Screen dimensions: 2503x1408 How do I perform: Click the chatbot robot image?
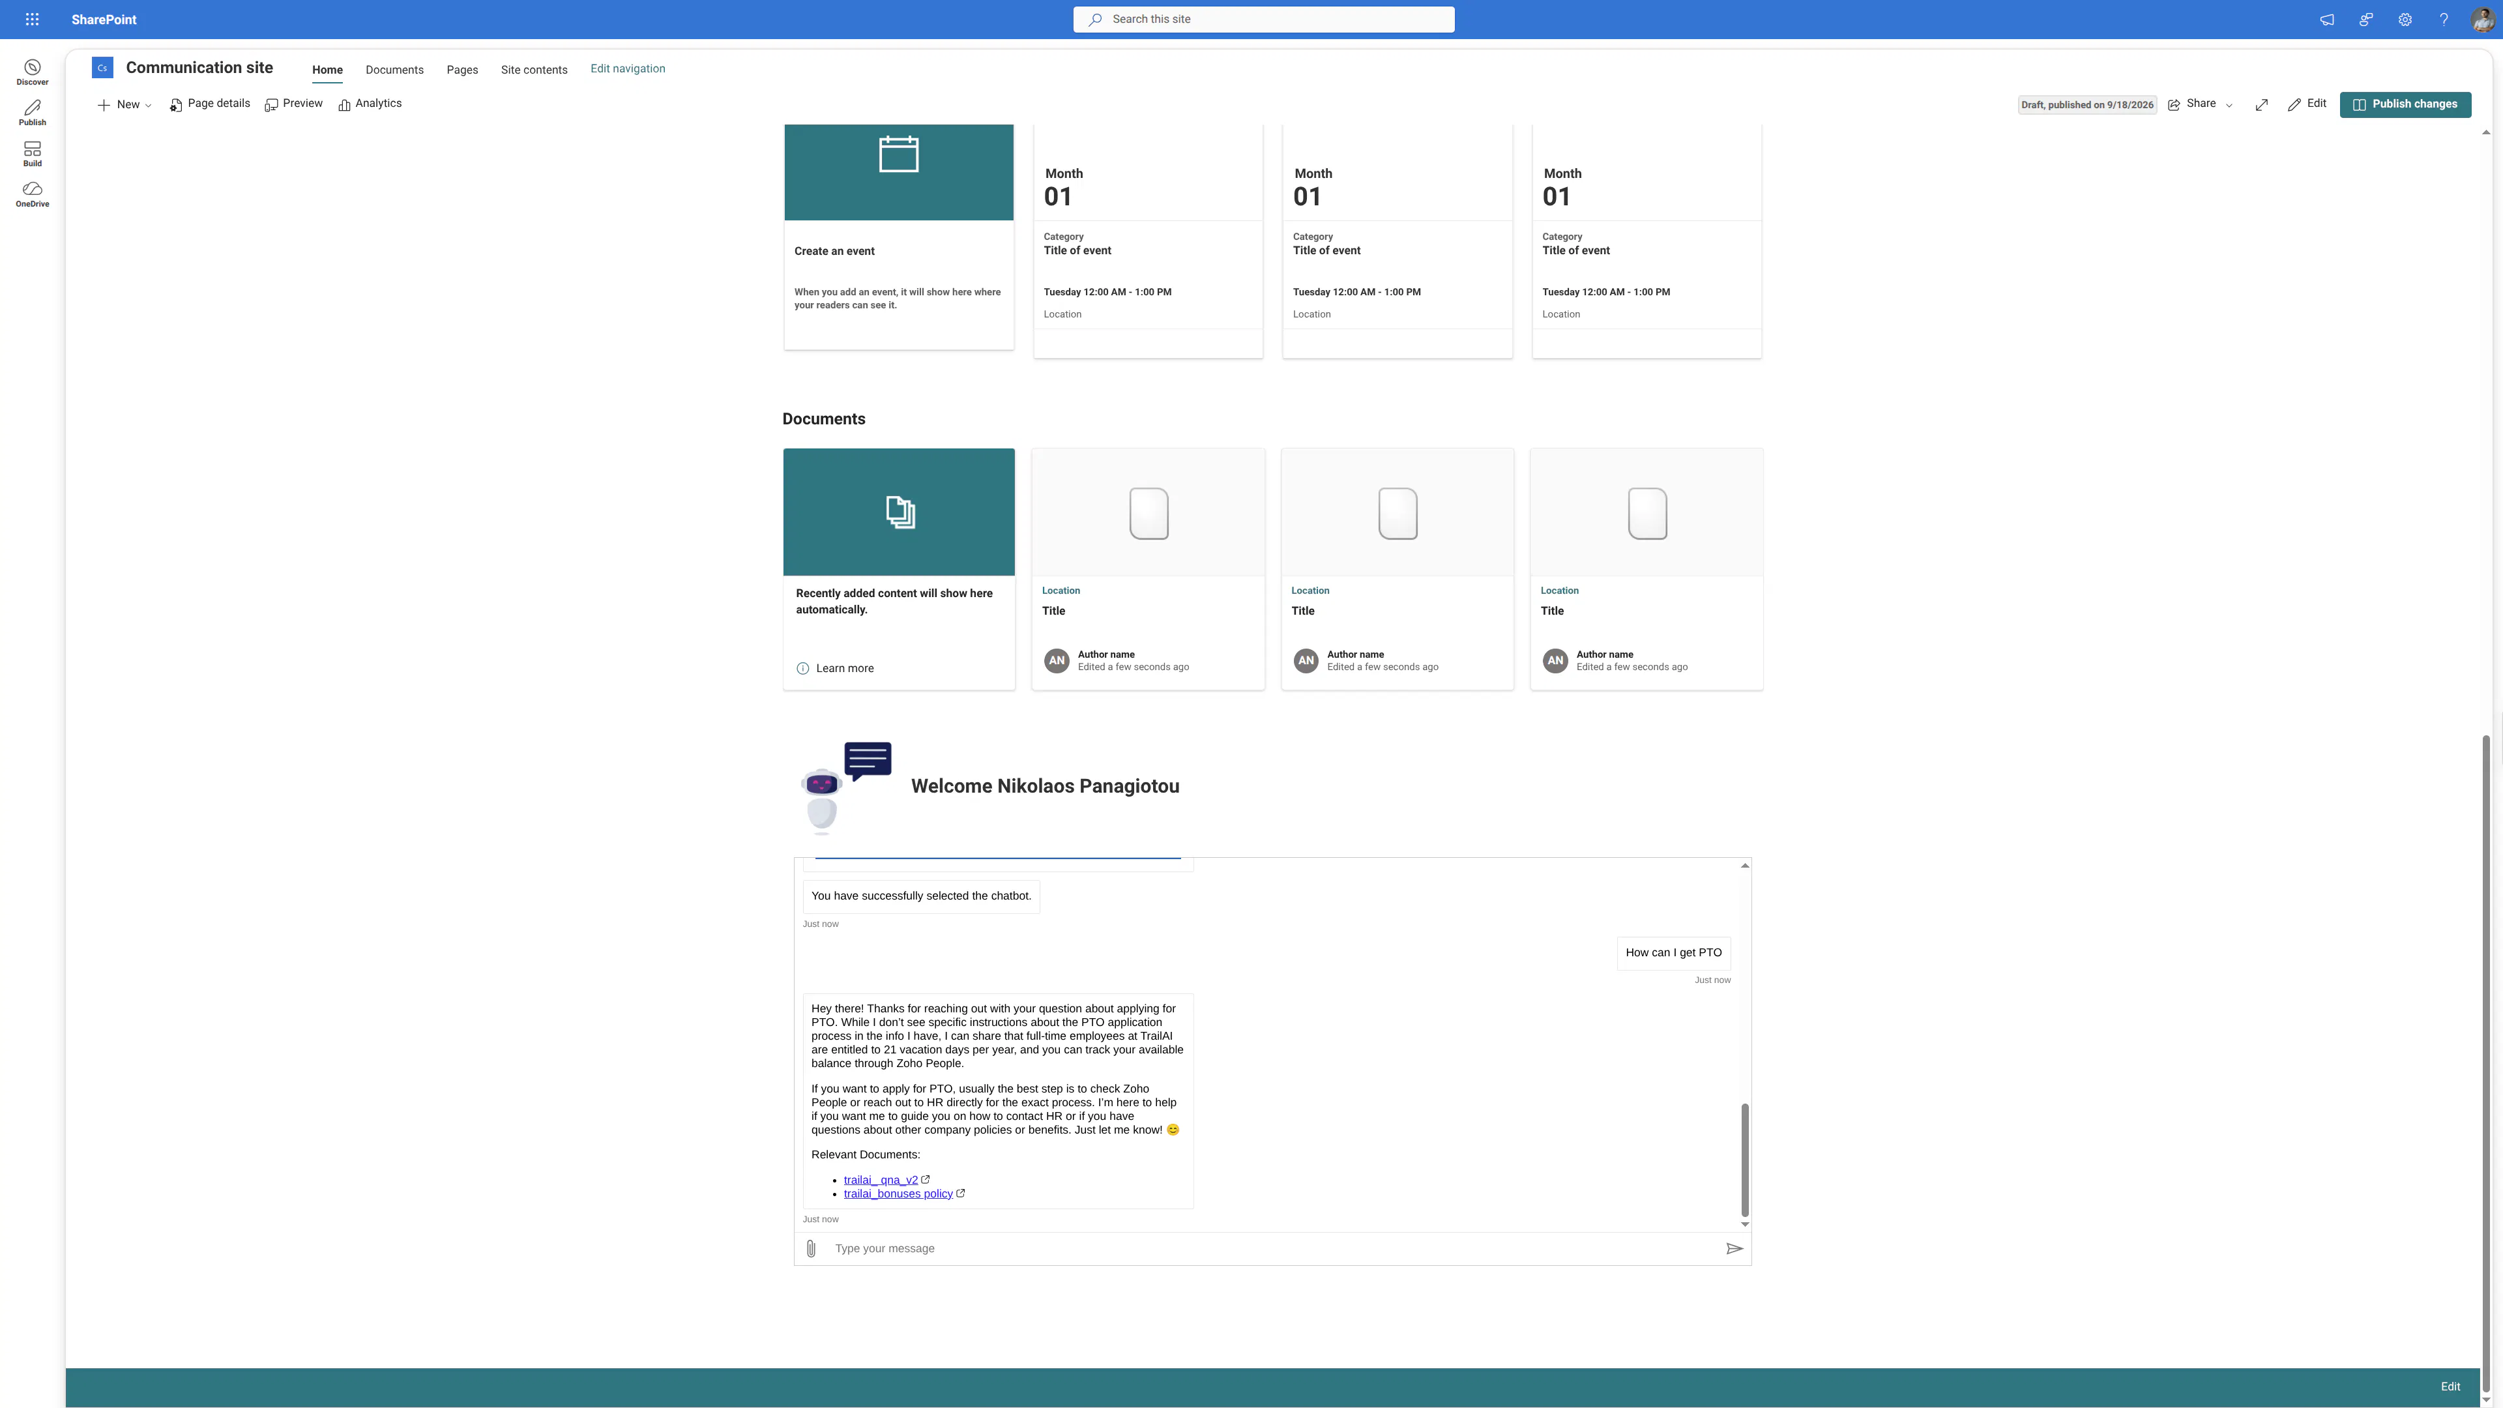point(844,788)
